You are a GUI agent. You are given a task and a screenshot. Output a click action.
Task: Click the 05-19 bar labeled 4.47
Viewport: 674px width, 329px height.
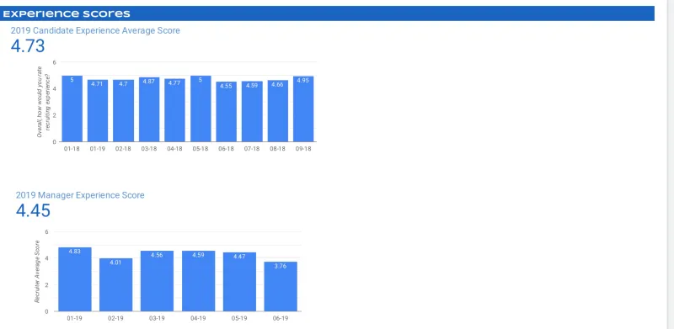[239, 282]
